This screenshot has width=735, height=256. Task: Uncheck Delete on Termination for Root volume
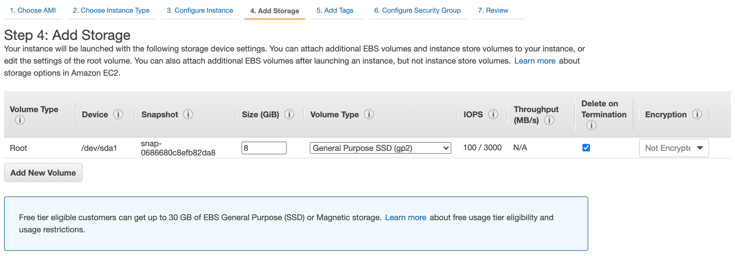(586, 148)
